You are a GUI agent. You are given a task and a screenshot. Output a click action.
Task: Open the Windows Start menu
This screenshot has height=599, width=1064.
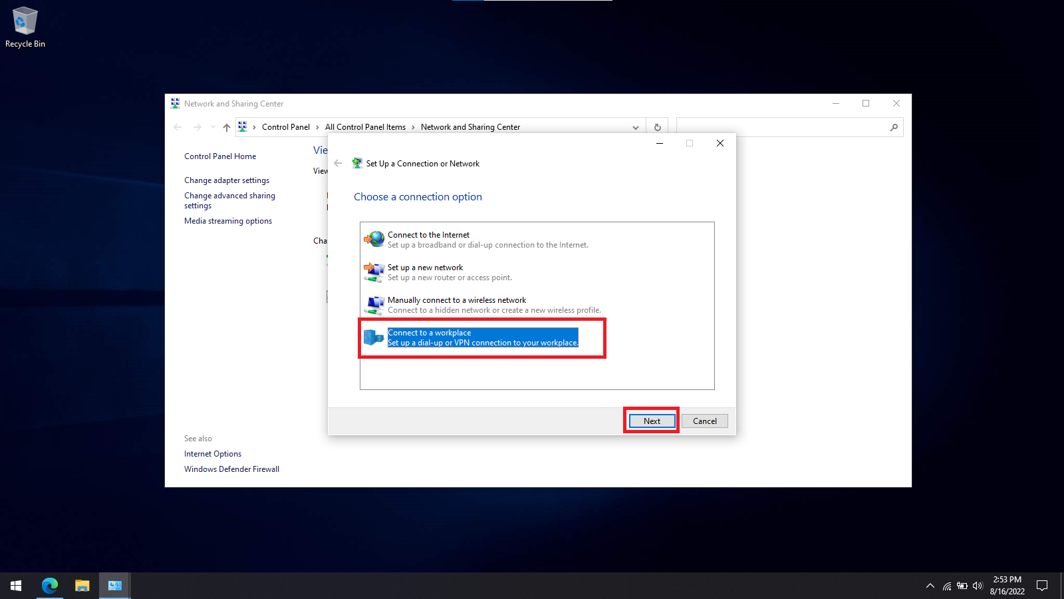click(x=16, y=586)
